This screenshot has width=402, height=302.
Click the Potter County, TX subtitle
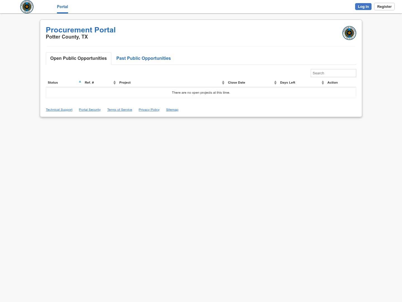click(67, 37)
